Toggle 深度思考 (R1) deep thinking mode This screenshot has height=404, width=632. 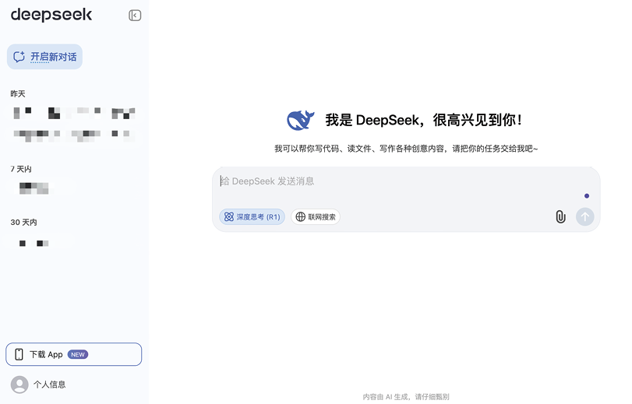coord(252,216)
